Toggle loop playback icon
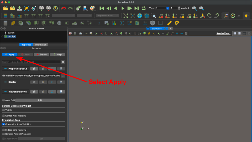This screenshot has width=252, height=142. coord(144,8)
